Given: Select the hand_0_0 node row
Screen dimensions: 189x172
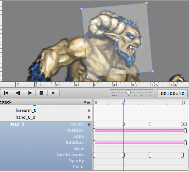Looking at the screenshot, I should [43, 117].
